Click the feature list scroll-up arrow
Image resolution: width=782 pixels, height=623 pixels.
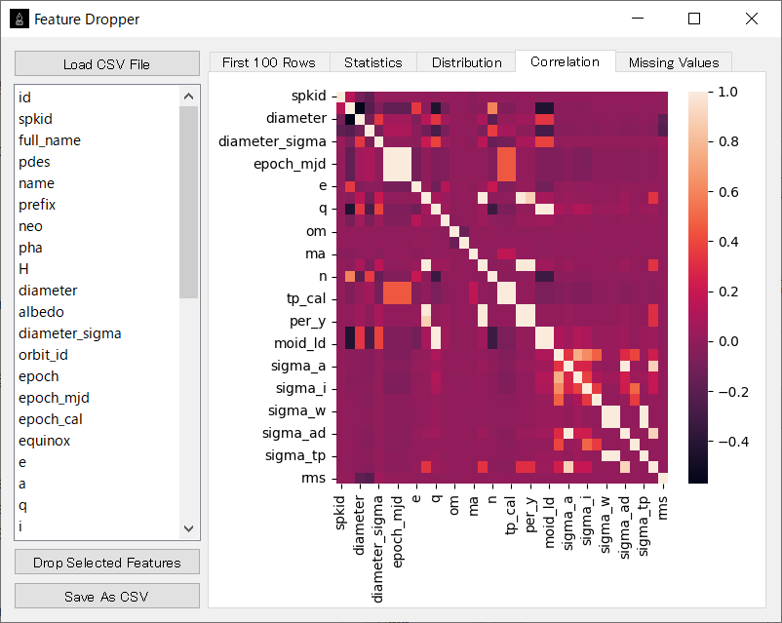click(188, 97)
